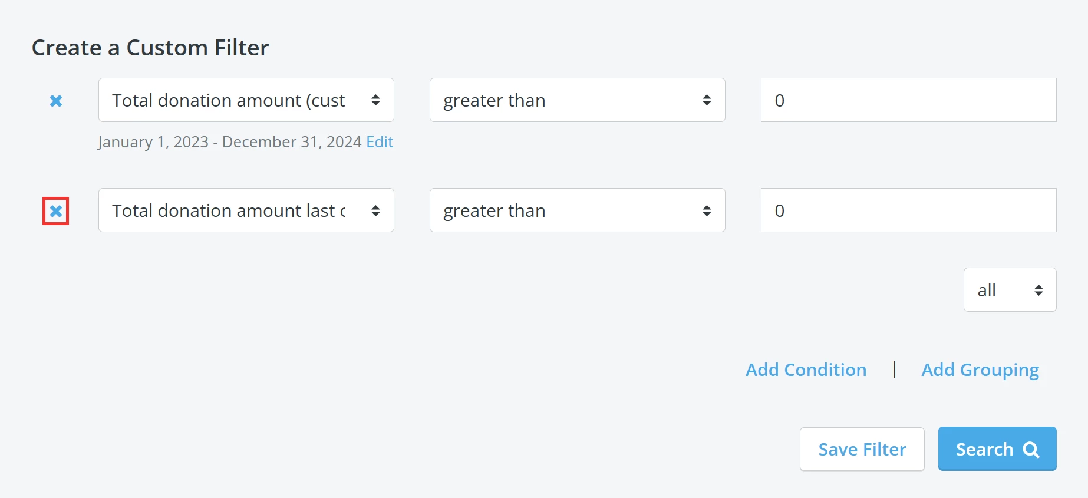The height and width of the screenshot is (498, 1088).
Task: Open the 'all' match-type dropdown
Action: click(1010, 289)
